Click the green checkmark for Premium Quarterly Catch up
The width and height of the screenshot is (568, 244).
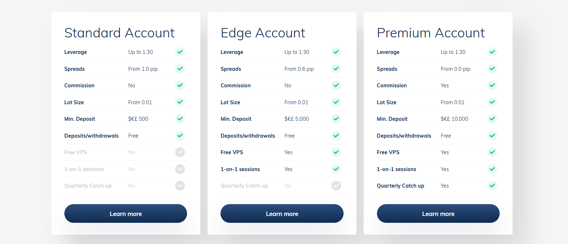492,185
